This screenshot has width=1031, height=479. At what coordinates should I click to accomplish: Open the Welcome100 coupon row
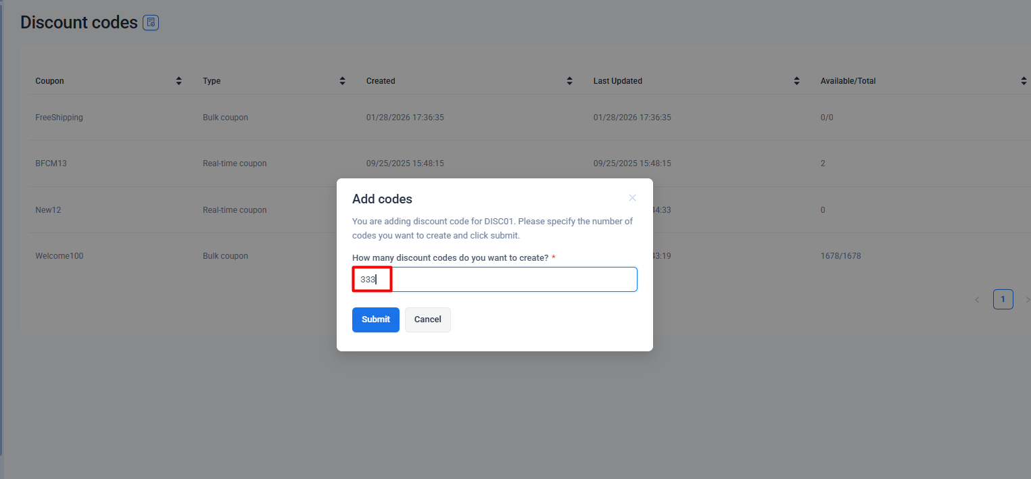coord(59,256)
